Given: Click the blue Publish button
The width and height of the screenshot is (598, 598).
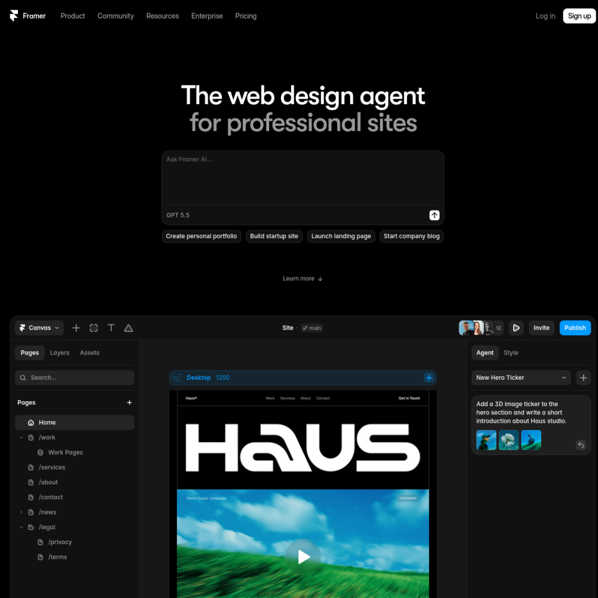Looking at the screenshot, I should coord(575,328).
